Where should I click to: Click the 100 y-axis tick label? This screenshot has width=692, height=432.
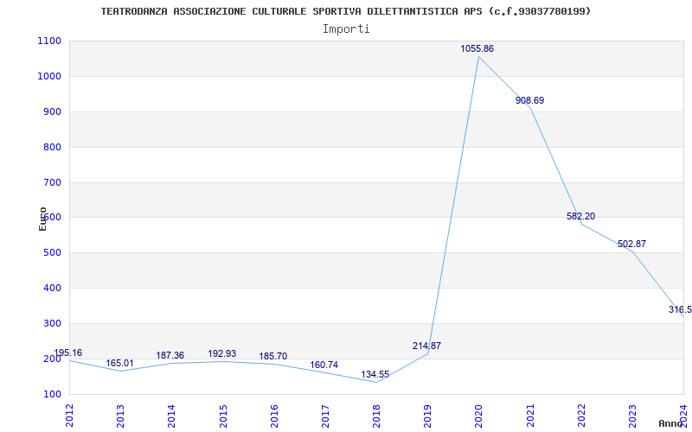coord(52,394)
